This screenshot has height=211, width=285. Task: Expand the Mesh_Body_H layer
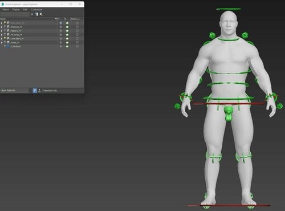tap(2, 23)
